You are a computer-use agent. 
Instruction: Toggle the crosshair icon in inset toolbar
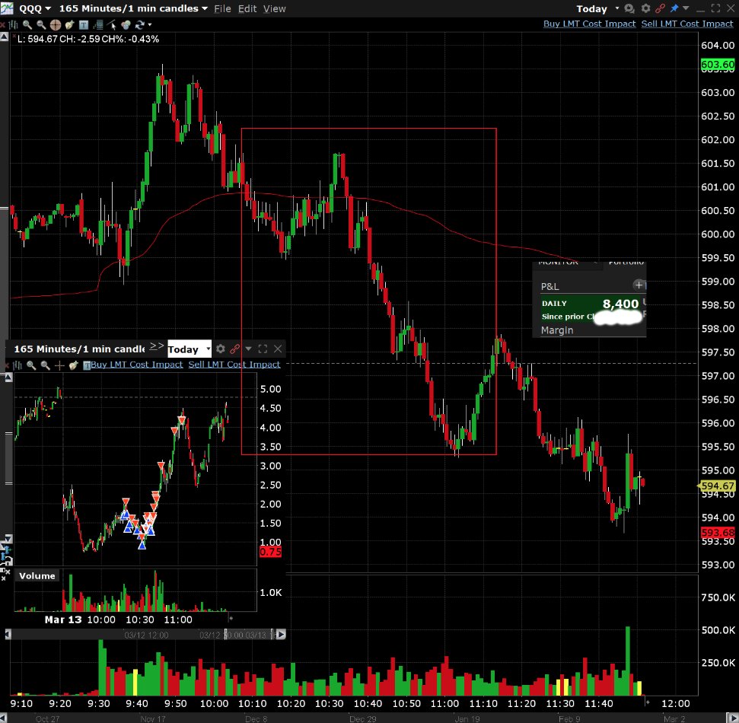pyautogui.click(x=59, y=365)
